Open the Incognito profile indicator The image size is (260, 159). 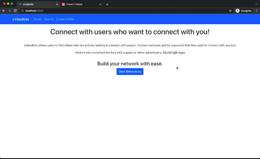pyautogui.click(x=244, y=11)
